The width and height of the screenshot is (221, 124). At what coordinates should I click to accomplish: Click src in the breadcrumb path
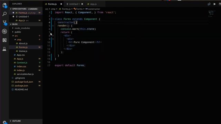(47, 9)
